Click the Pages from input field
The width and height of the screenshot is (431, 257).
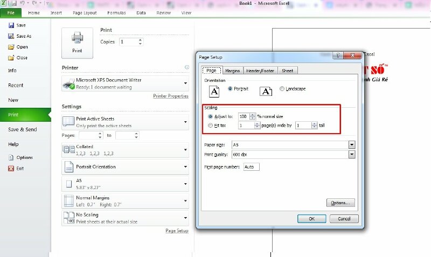[88, 135]
